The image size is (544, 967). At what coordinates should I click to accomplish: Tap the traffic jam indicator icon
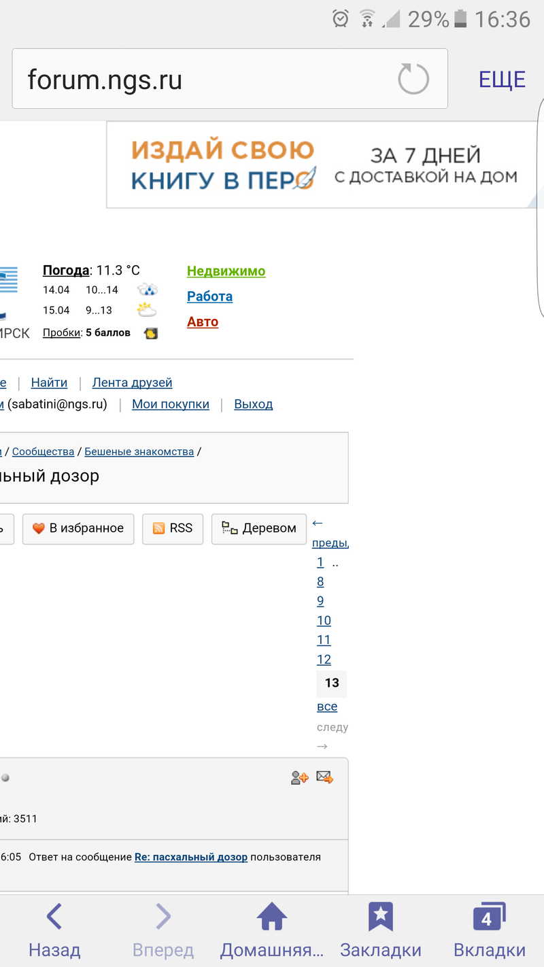(x=151, y=333)
